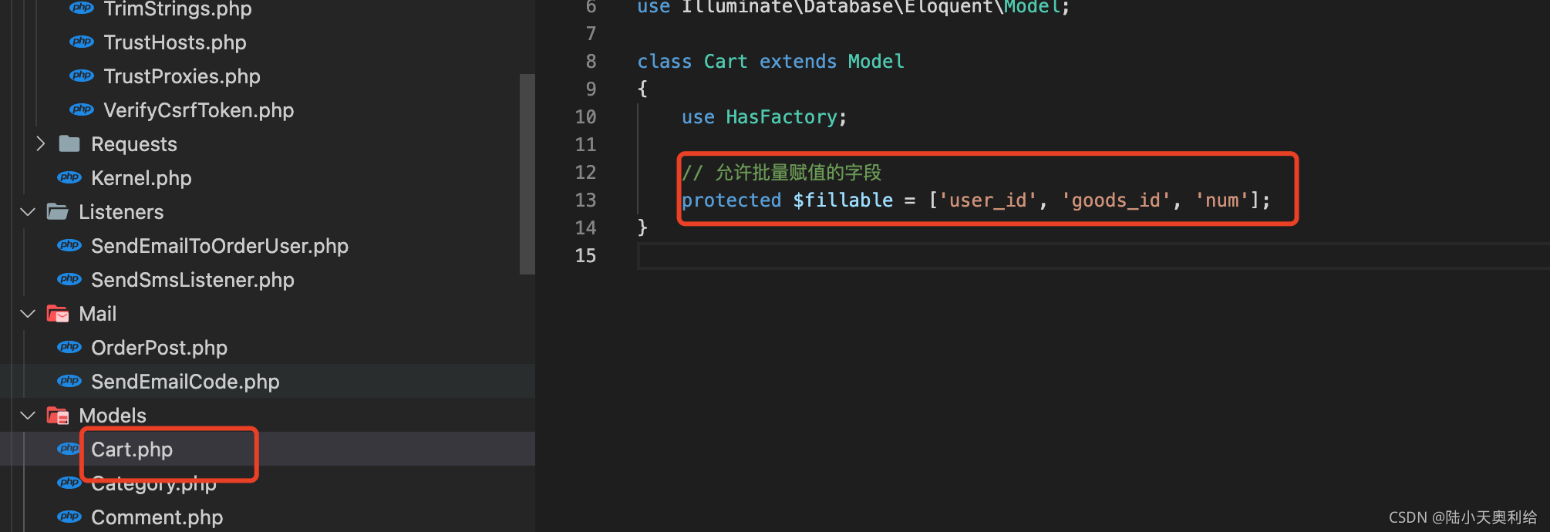Click closing brace on line 14

tap(642, 227)
